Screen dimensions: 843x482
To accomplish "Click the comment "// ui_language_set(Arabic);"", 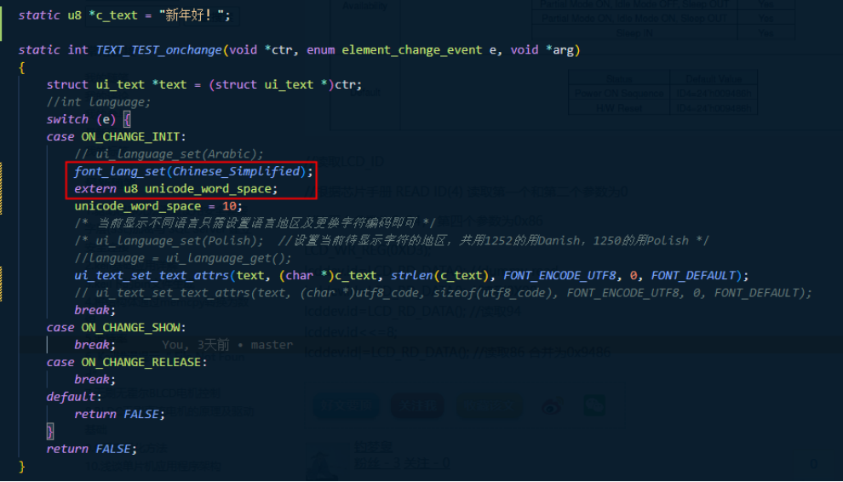I will [169, 154].
